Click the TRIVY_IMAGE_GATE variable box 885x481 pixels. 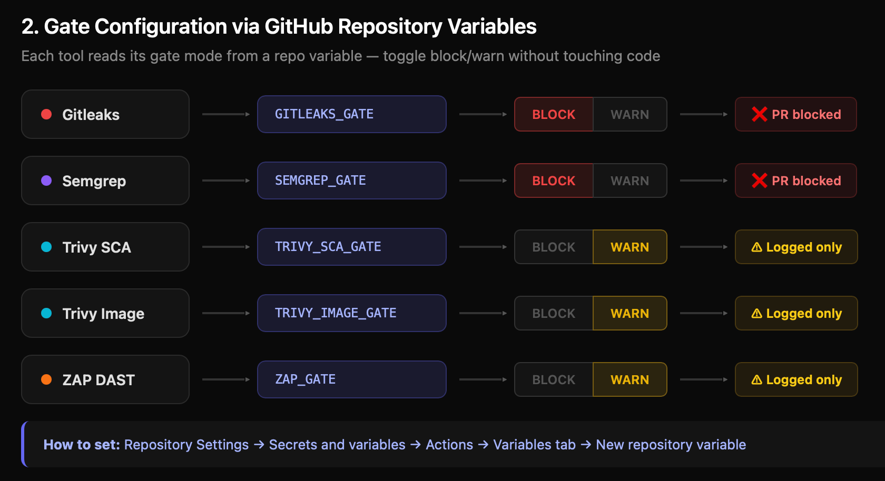[x=351, y=313]
